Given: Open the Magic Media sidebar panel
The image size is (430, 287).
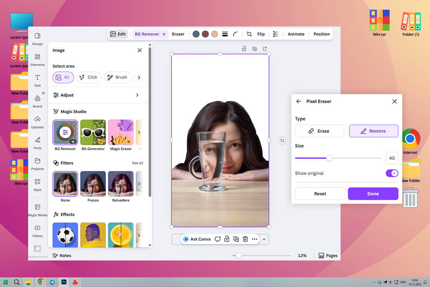Looking at the screenshot, I should (x=37, y=210).
